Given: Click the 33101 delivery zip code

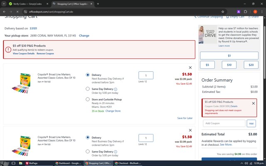Looking at the screenshot, I should point(33,29).
